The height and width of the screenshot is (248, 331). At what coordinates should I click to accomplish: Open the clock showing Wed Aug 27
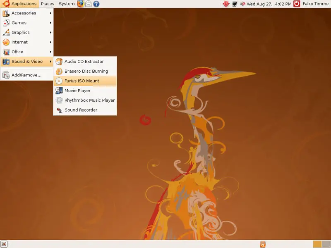pos(269,4)
